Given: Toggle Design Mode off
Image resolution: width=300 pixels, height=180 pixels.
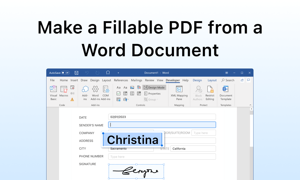Looking at the screenshot, I should [x=154, y=87].
